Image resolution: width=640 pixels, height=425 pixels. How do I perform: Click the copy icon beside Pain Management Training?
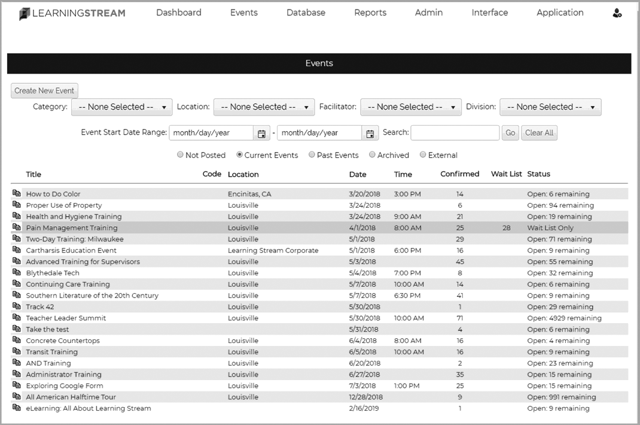coord(16,227)
